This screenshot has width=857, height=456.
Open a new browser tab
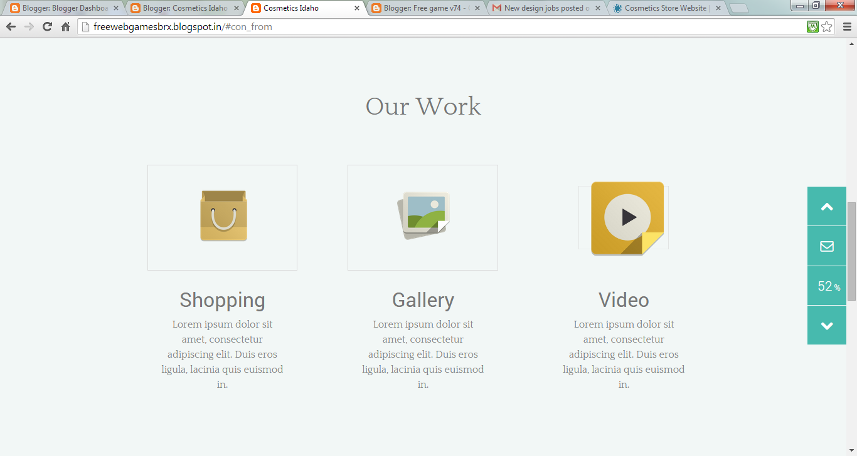point(739,9)
